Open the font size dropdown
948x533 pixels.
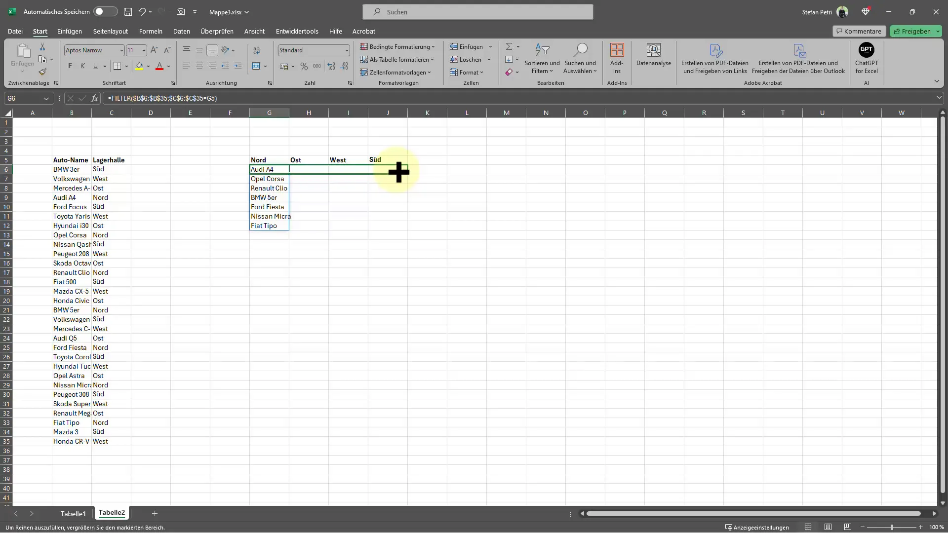144,50
